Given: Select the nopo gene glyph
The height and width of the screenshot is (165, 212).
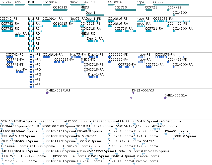Looking at the screenshot, I should [x=141, y=5].
